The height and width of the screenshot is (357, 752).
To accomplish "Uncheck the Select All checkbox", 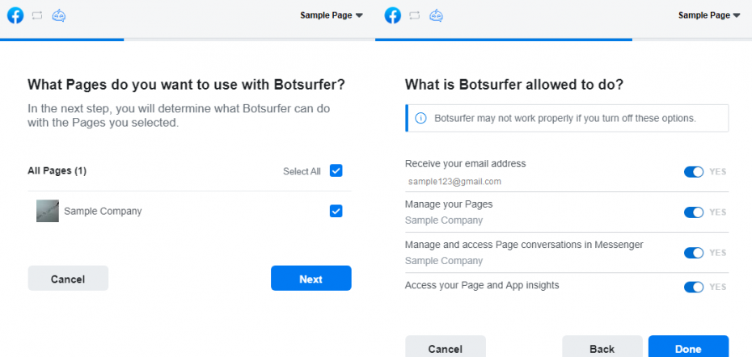I will 336,170.
